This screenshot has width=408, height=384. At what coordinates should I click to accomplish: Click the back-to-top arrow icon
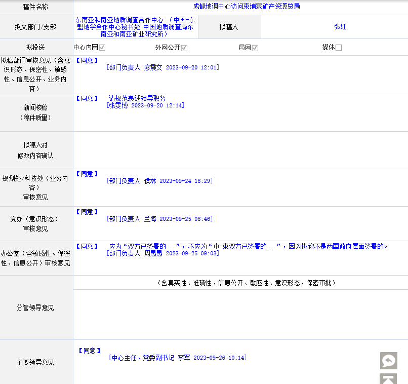tap(389, 379)
